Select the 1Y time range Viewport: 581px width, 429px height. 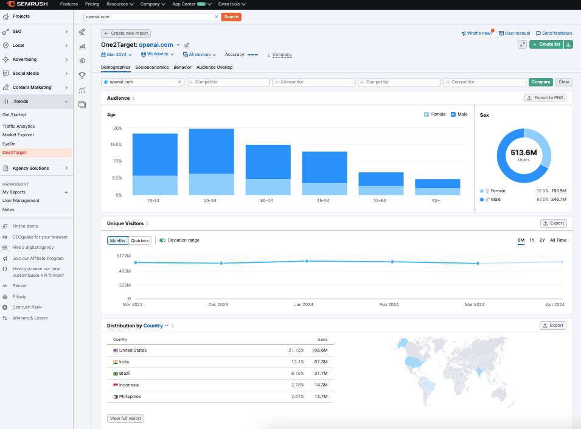pyautogui.click(x=532, y=240)
